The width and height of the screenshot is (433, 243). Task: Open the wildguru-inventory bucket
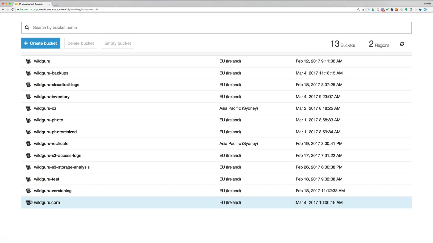(52, 97)
